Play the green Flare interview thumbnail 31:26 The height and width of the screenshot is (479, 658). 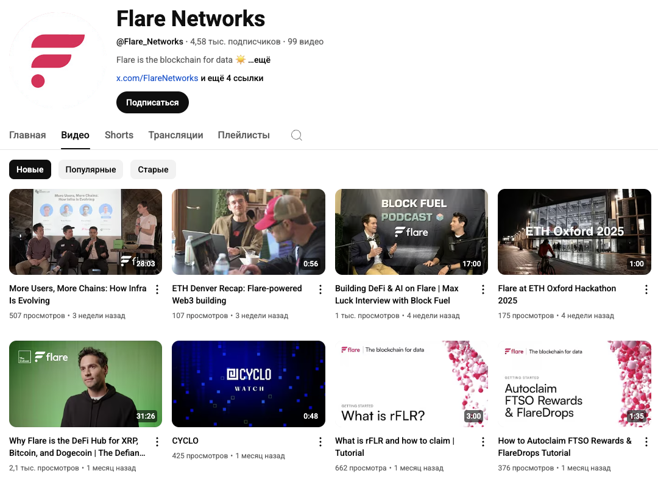[86, 384]
